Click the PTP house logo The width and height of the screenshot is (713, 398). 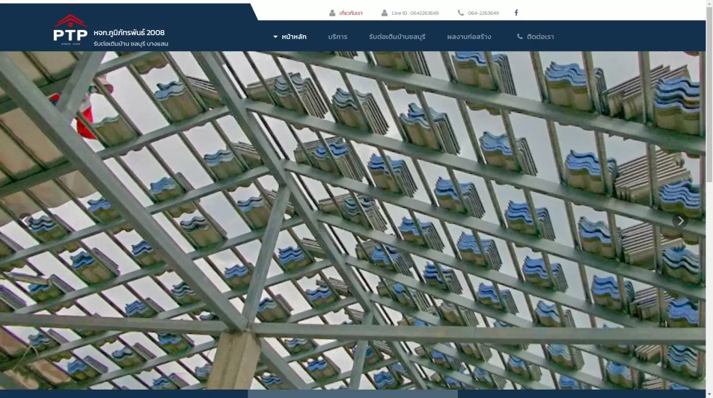[70, 31]
